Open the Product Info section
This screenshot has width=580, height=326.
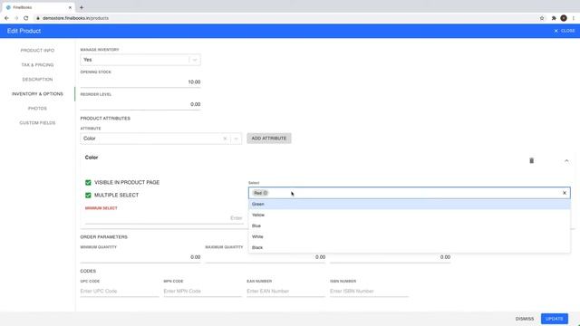pos(37,51)
